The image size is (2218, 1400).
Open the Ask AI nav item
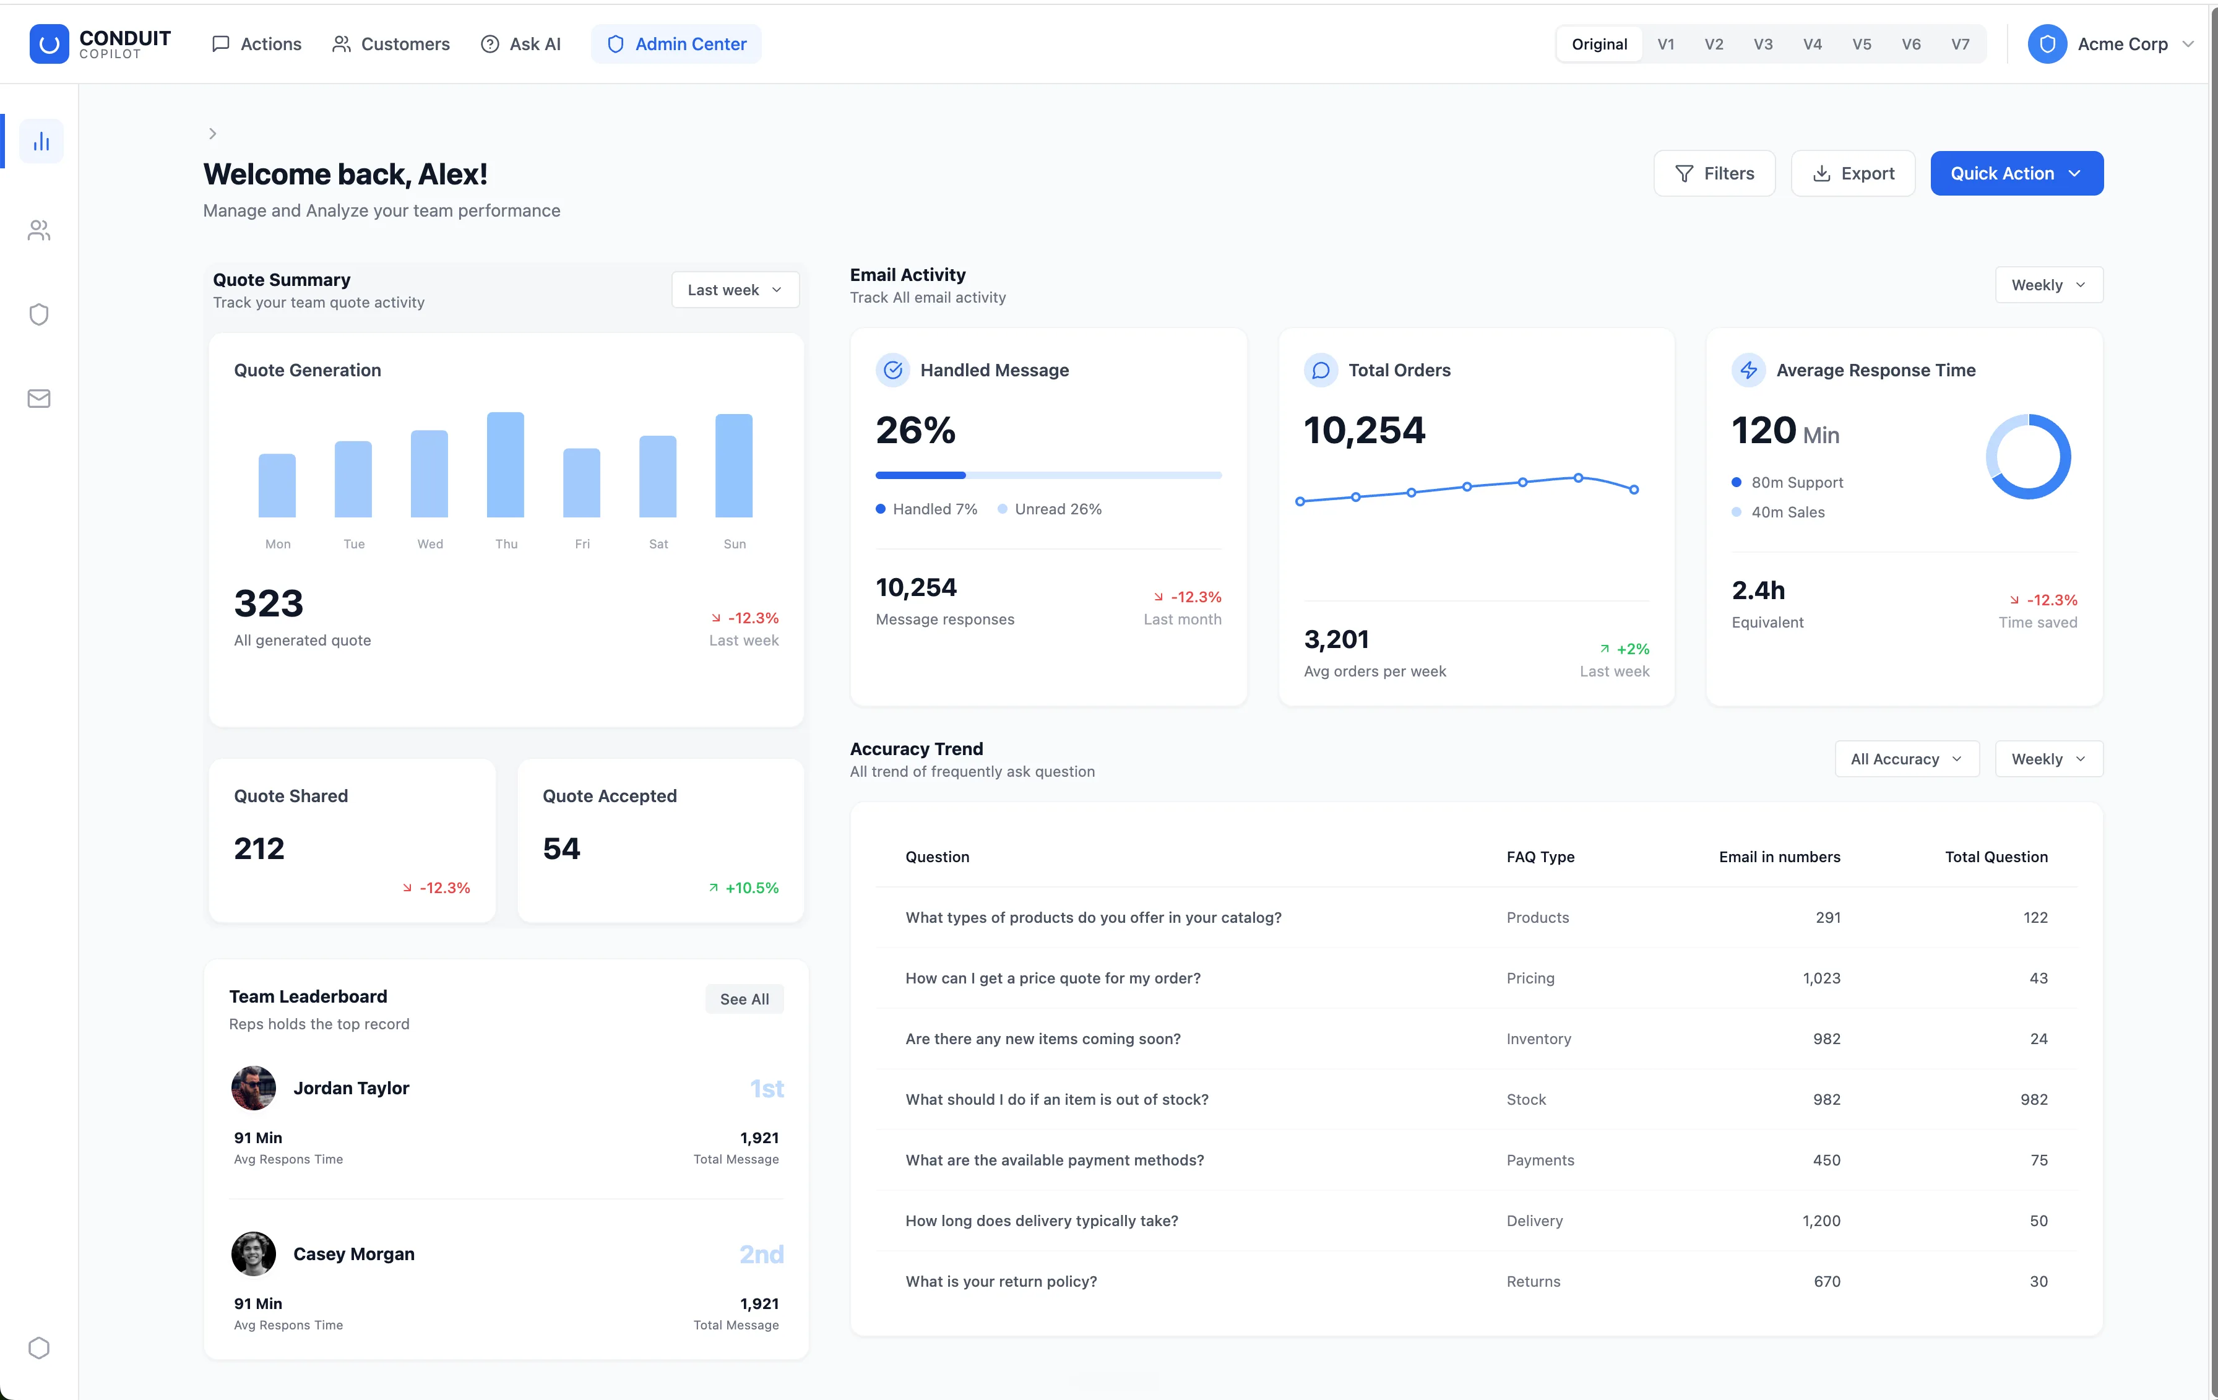tap(520, 43)
